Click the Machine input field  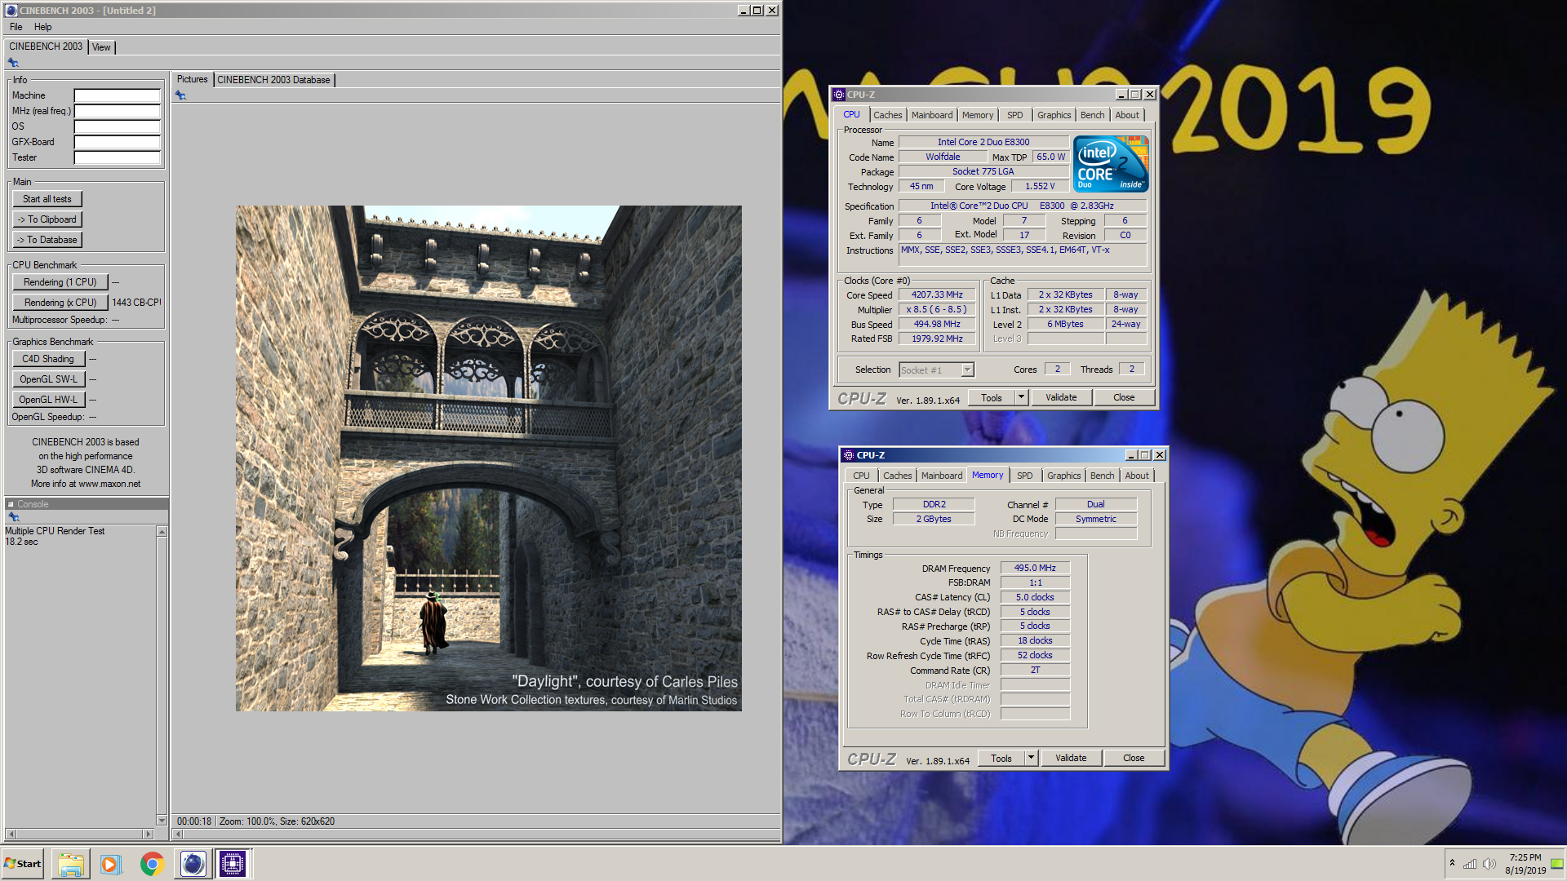pos(117,95)
